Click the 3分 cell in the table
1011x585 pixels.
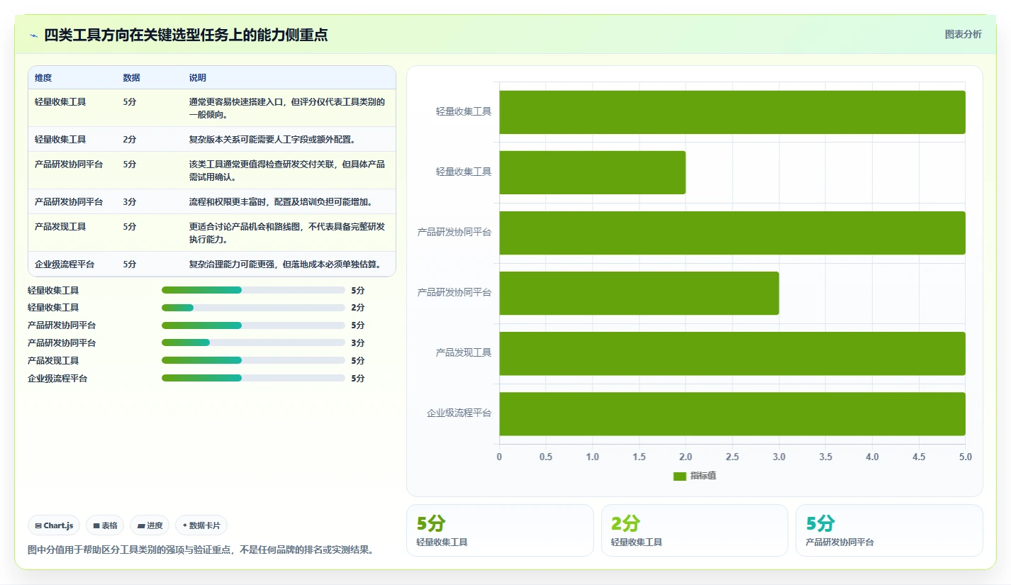point(130,202)
